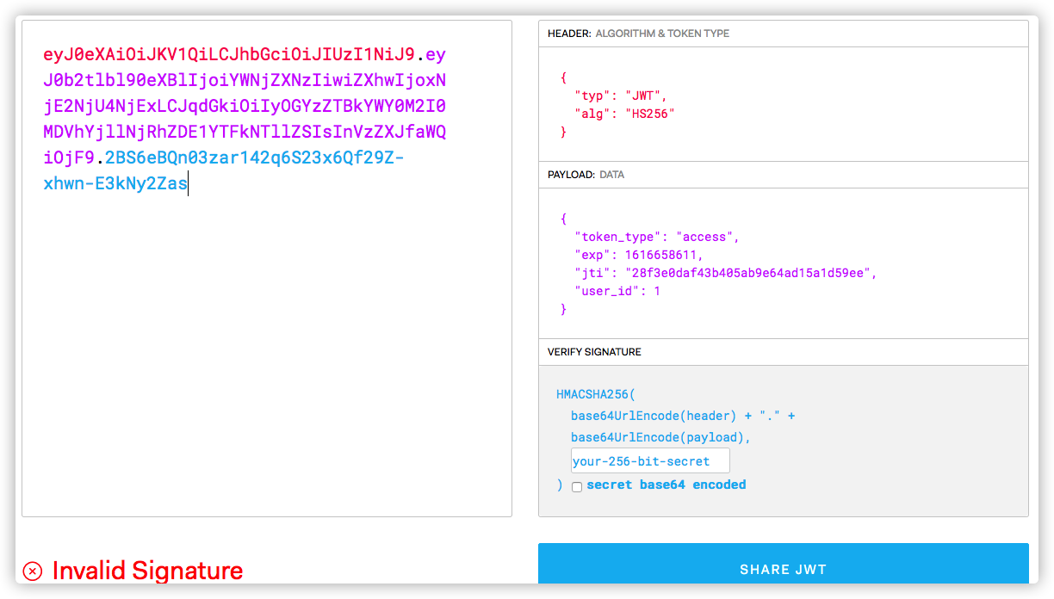Select the "alg": "HS256" header line

[x=624, y=114]
